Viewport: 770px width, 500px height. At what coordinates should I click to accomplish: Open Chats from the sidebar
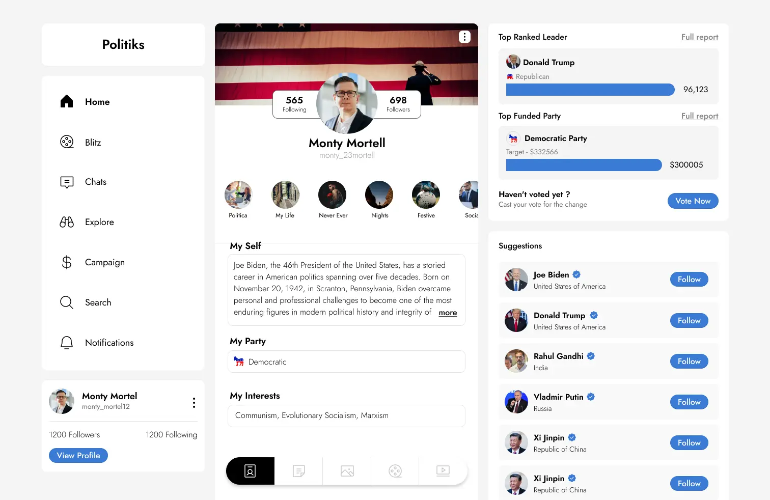click(67, 182)
